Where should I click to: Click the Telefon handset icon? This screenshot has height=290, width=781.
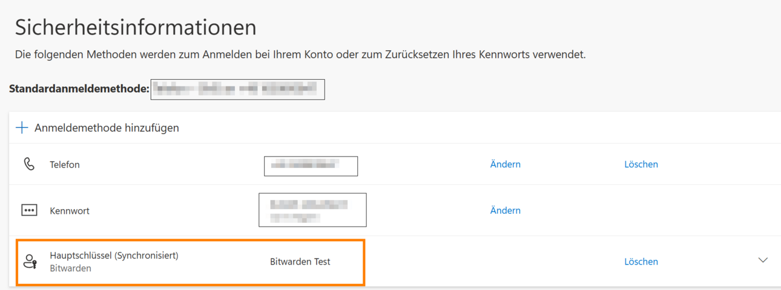pos(29,164)
